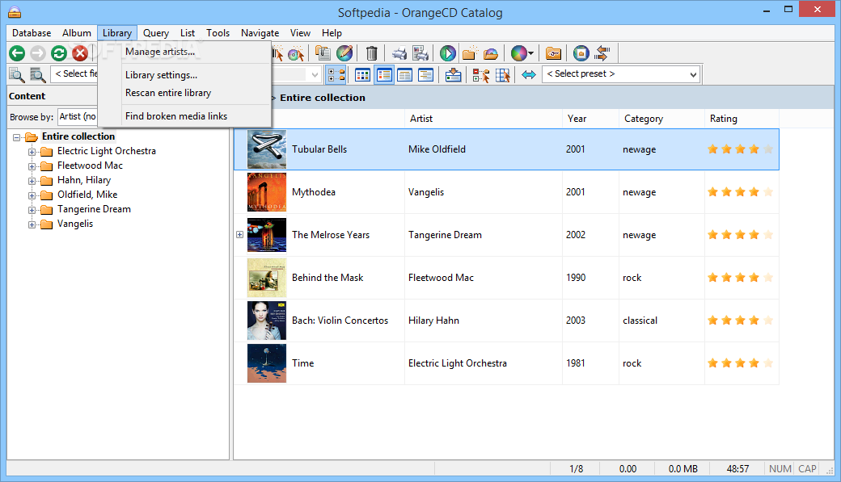841x482 pixels.
Task: Set Mythodea rating to five stars
Action: point(768,191)
